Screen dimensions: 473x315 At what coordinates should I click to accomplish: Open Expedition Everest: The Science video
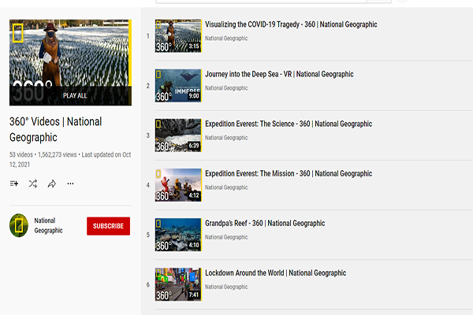[289, 124]
